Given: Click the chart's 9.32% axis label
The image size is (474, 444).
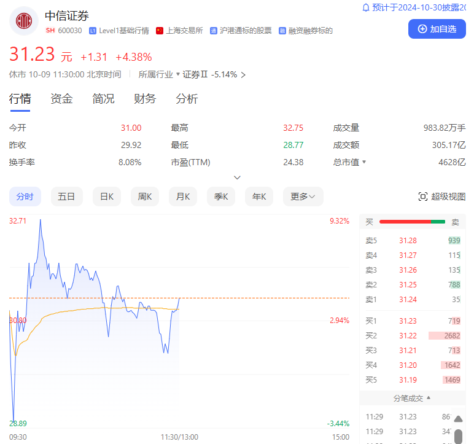Looking at the screenshot, I should click(340, 221).
